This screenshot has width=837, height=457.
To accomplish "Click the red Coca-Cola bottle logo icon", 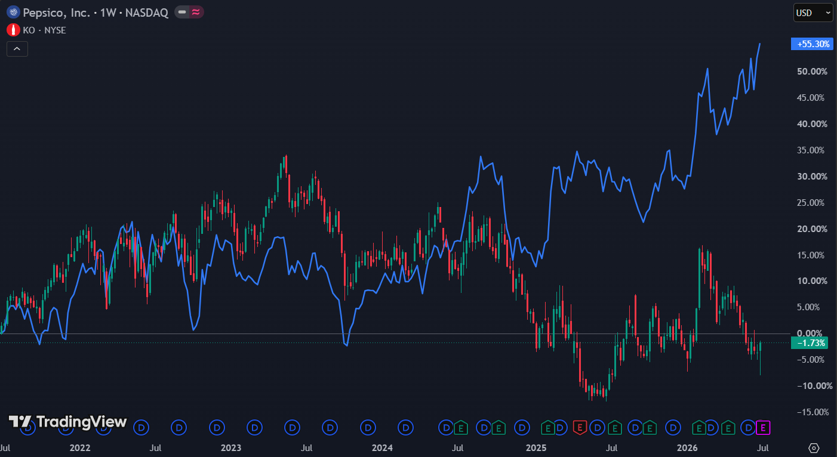I will pyautogui.click(x=13, y=30).
